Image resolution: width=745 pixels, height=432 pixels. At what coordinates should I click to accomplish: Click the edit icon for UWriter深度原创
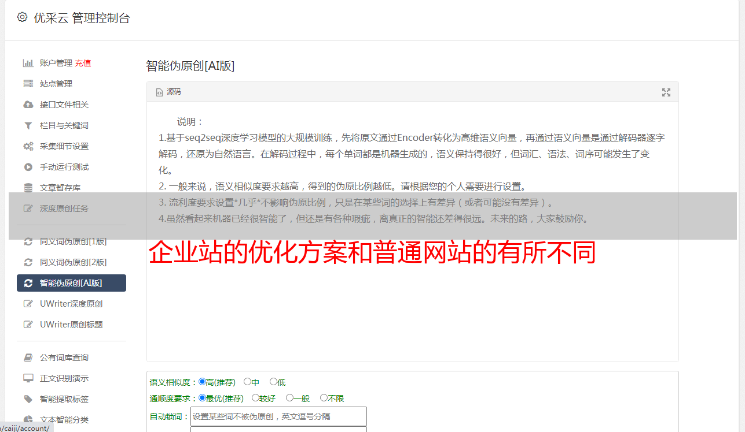point(28,304)
